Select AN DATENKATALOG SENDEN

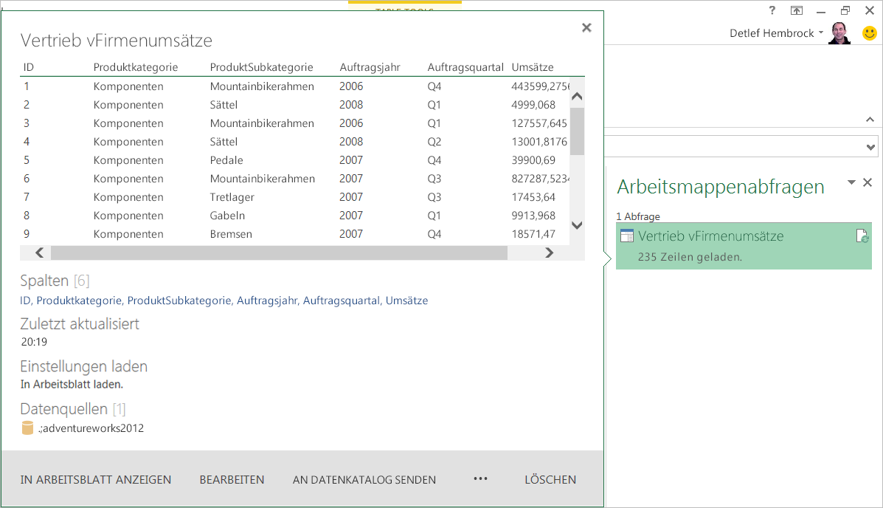pyautogui.click(x=364, y=480)
